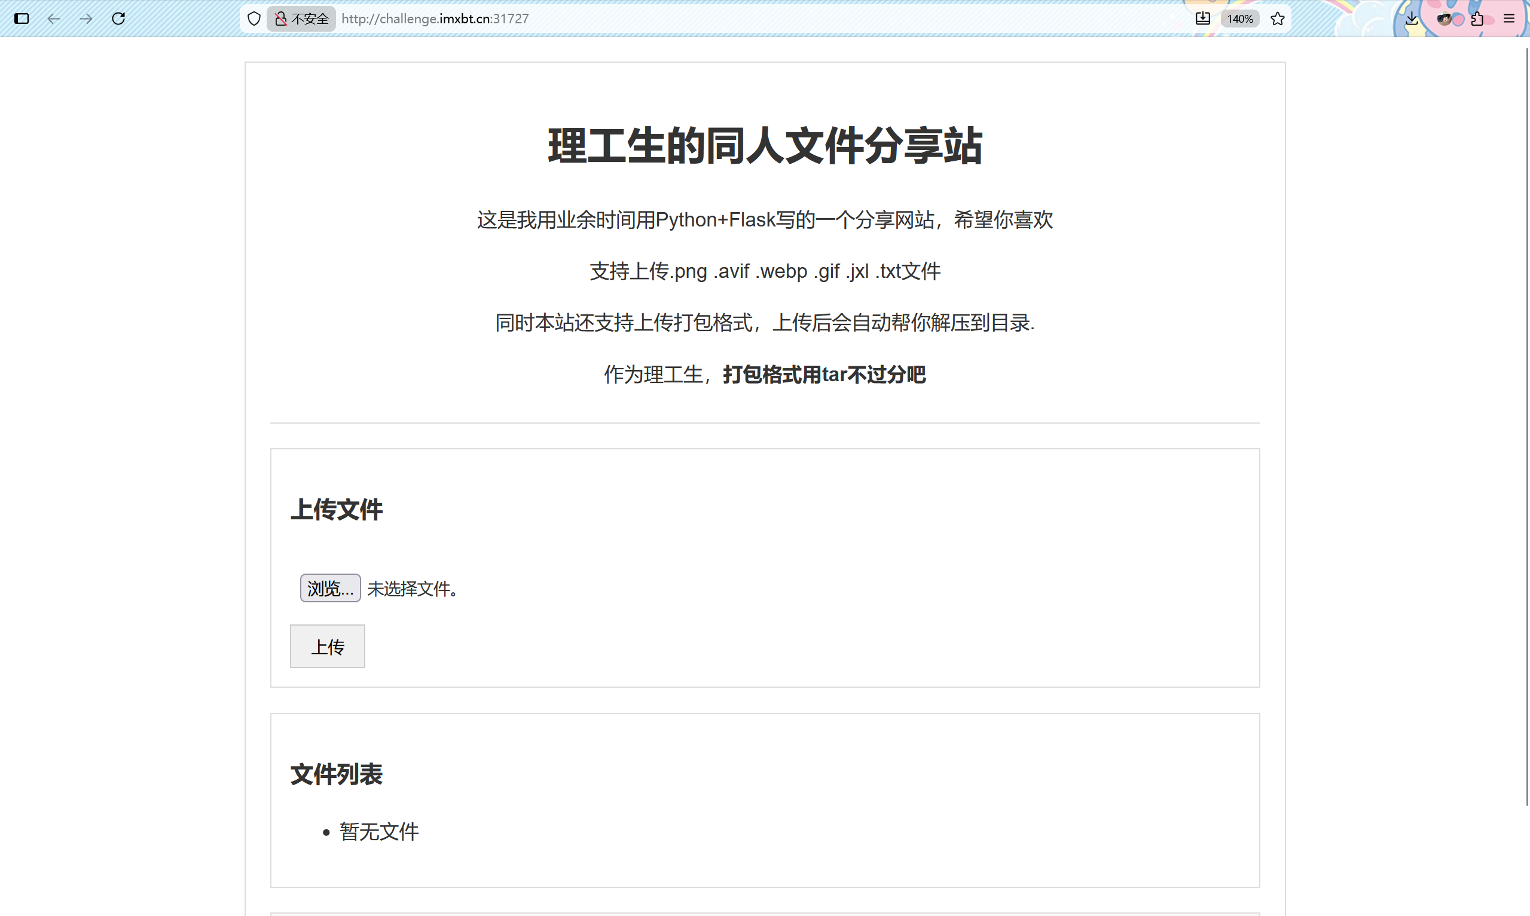1530x916 pixels.
Task: Open the Firefox account avatar menu
Action: 1445,19
